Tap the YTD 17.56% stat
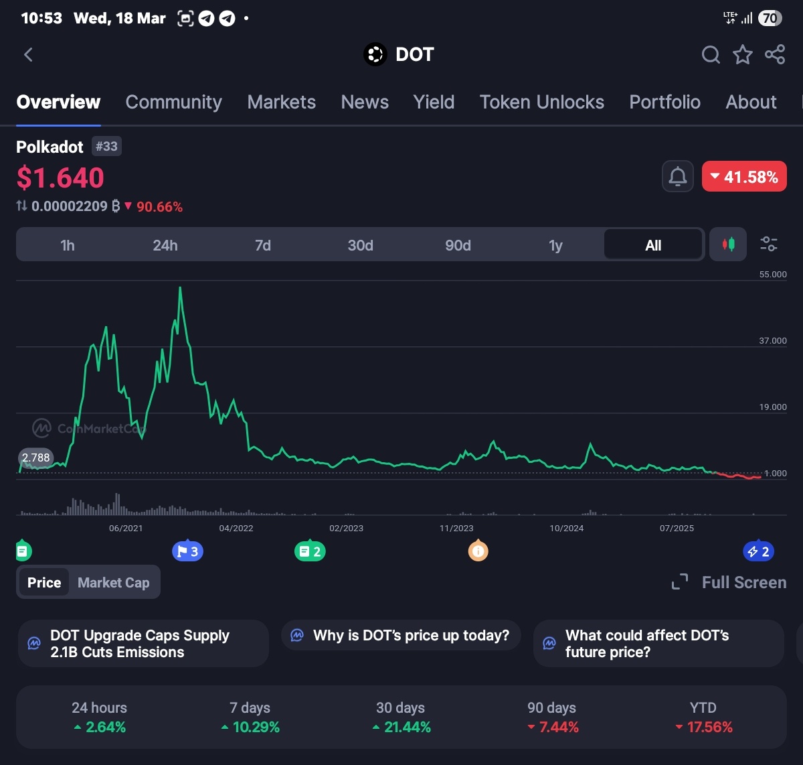The height and width of the screenshot is (765, 803). 703,717
